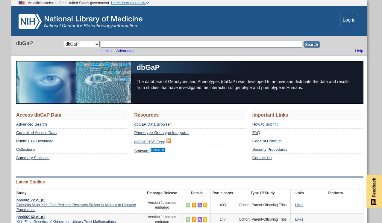Click into the search text field
The width and height of the screenshot is (382, 223).
[x=201, y=44]
